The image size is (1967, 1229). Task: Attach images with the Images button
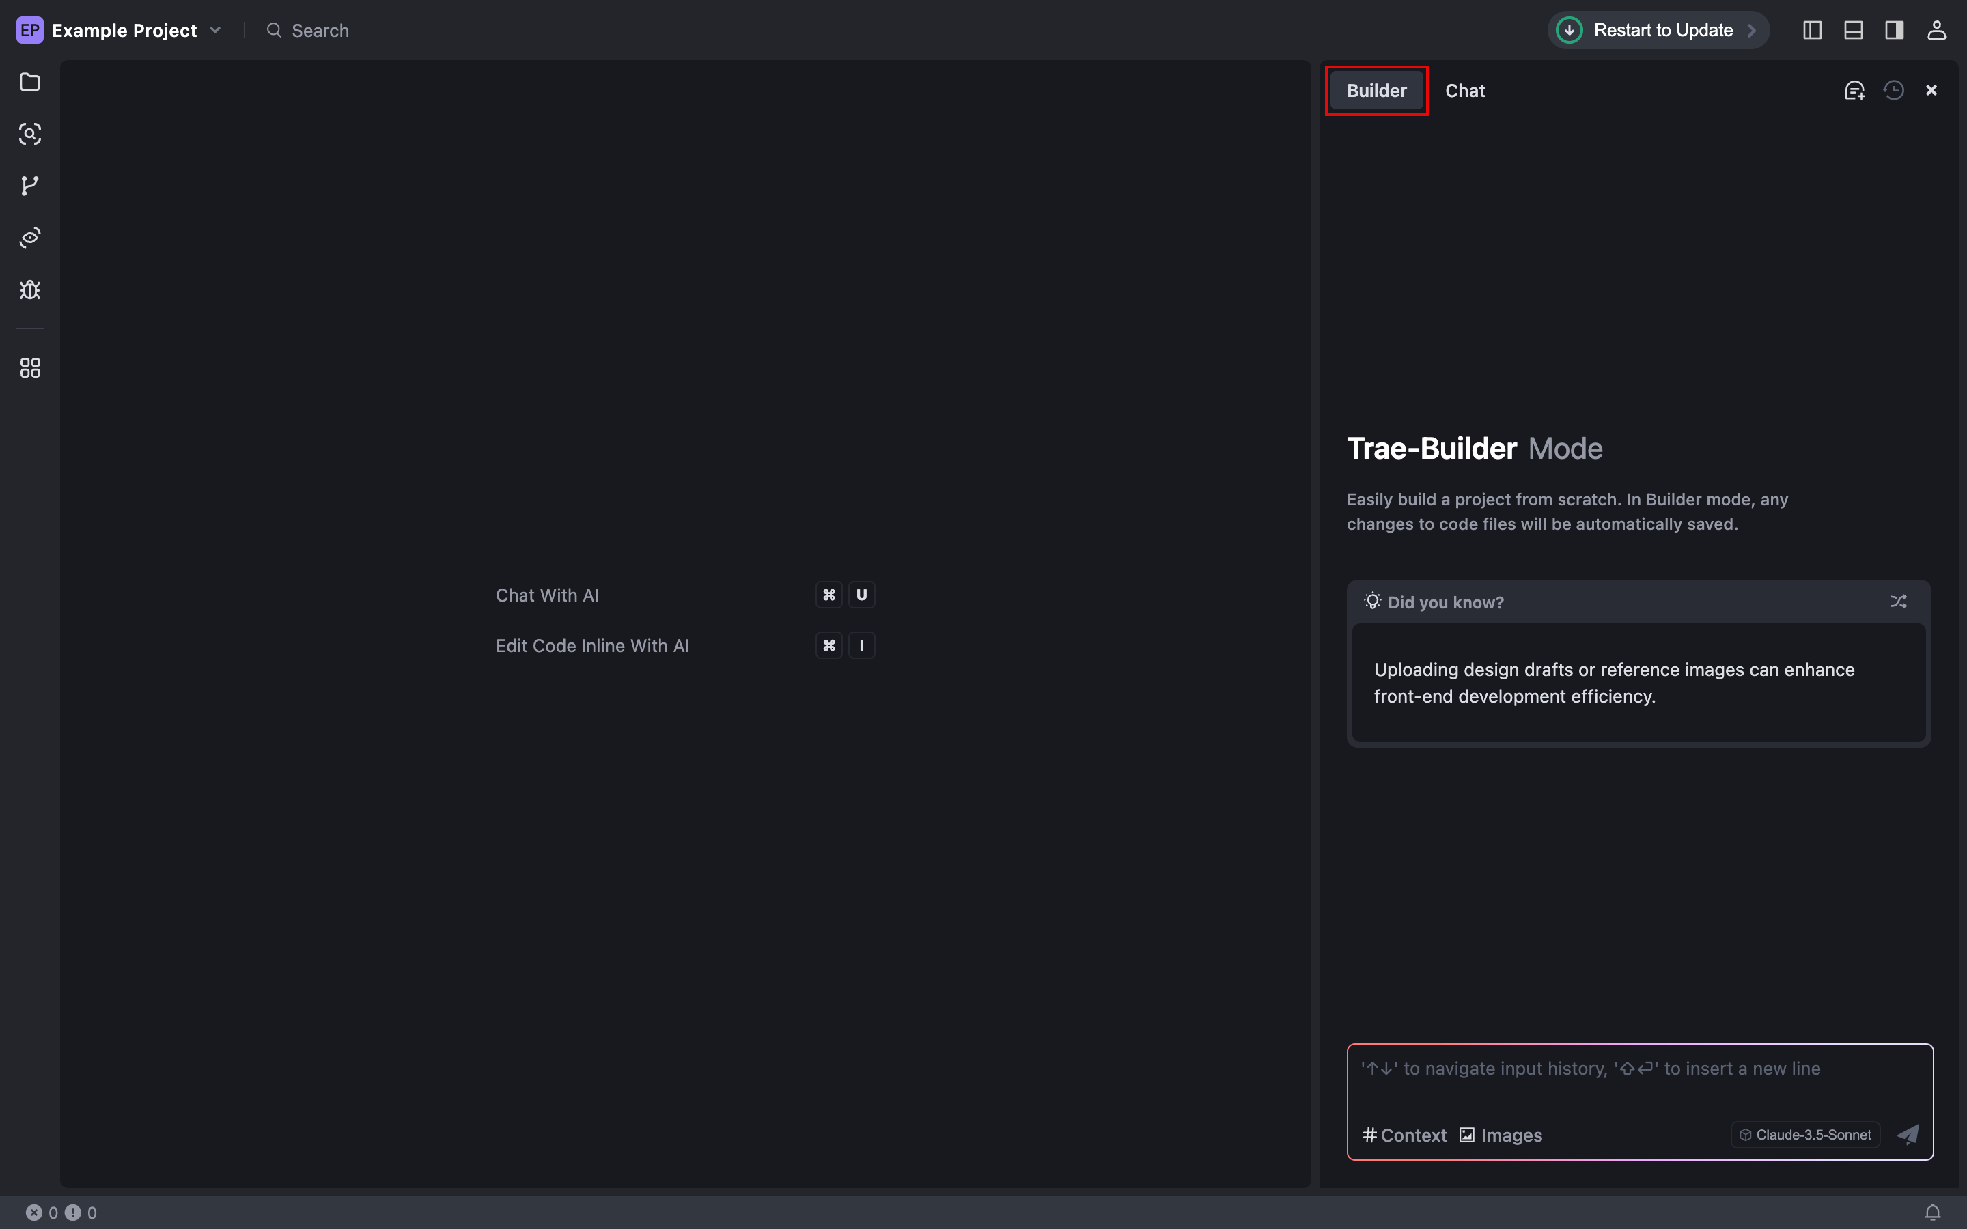click(x=1501, y=1135)
